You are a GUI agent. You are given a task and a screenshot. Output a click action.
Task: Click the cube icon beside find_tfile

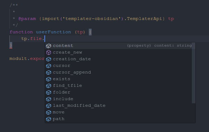[x=49, y=86]
